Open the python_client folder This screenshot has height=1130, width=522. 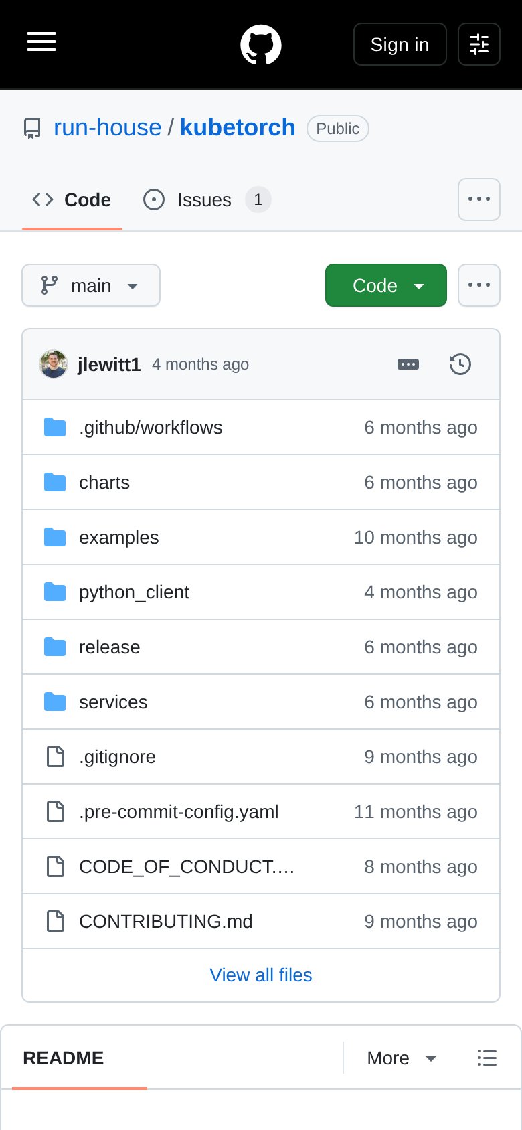pos(134,592)
